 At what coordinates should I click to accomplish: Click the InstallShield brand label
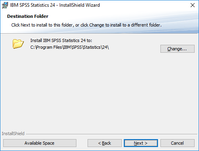pos(13,134)
